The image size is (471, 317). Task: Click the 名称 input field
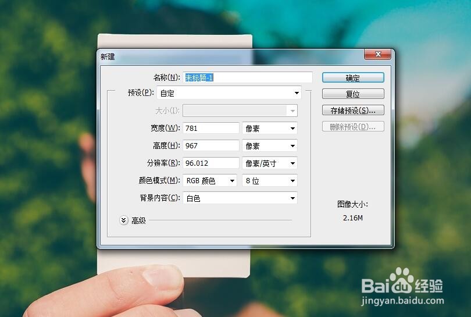248,77
